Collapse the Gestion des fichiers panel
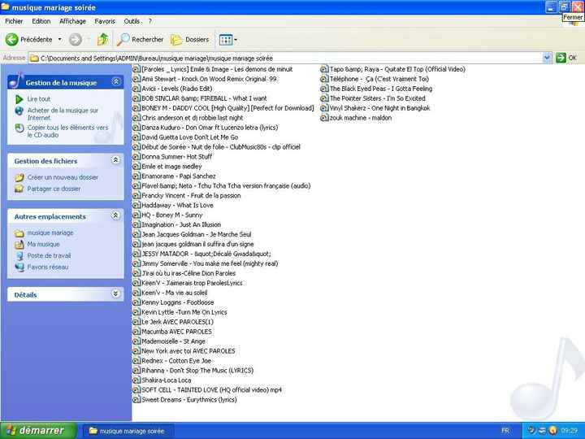 coord(115,160)
